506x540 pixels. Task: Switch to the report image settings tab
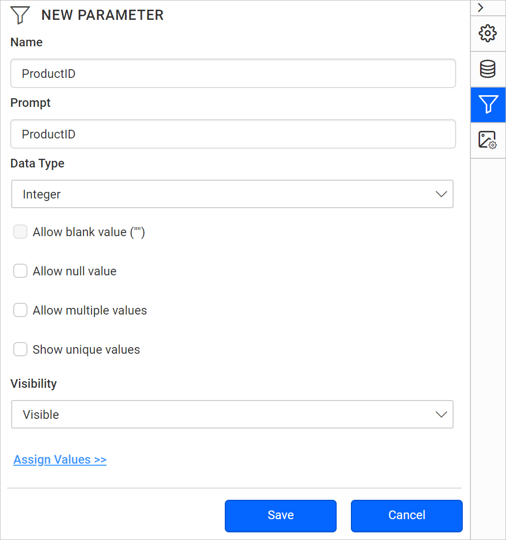tap(488, 139)
